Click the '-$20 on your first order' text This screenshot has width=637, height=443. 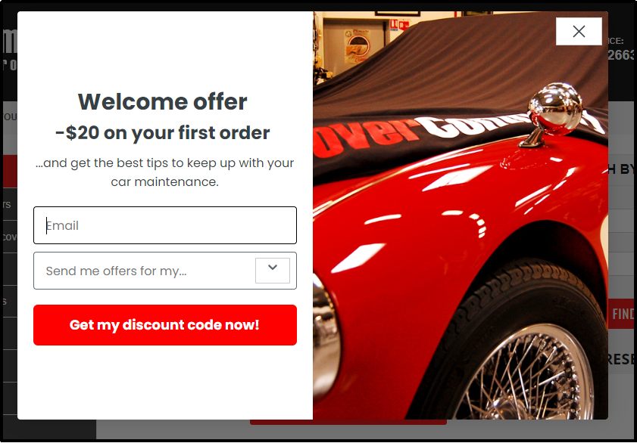(x=163, y=132)
